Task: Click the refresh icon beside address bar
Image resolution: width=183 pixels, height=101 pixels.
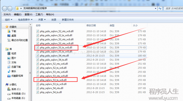Action: 160,8
